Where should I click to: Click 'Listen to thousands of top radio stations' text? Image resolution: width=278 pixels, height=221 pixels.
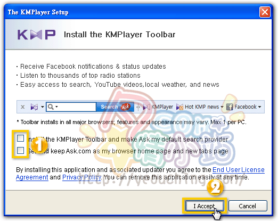(x=80, y=76)
